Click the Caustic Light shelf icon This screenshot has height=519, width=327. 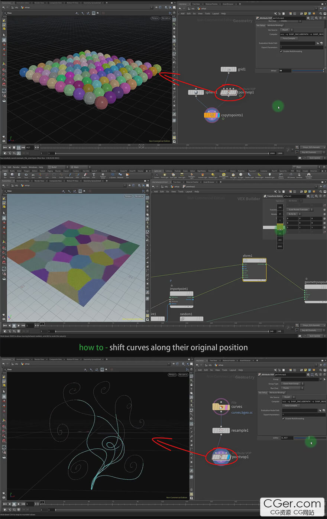click(249, 175)
